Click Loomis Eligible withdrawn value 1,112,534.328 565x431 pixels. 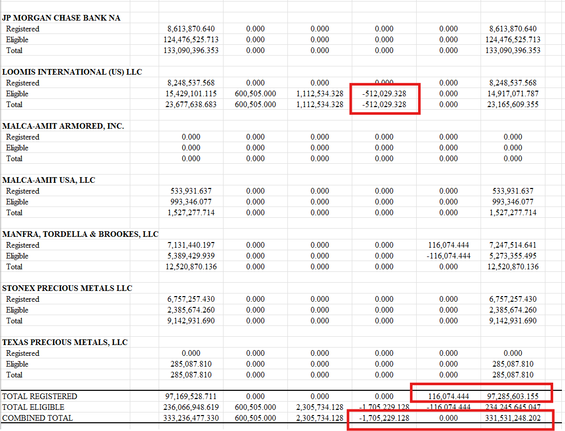point(320,94)
